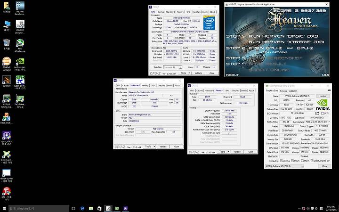Viewport: 339px width, 212px height.
Task: Click the NVIDIA logo in GPU-Z
Action: pos(323,105)
